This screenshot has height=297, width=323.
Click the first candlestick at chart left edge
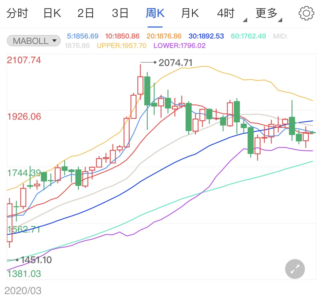[x=9, y=223]
